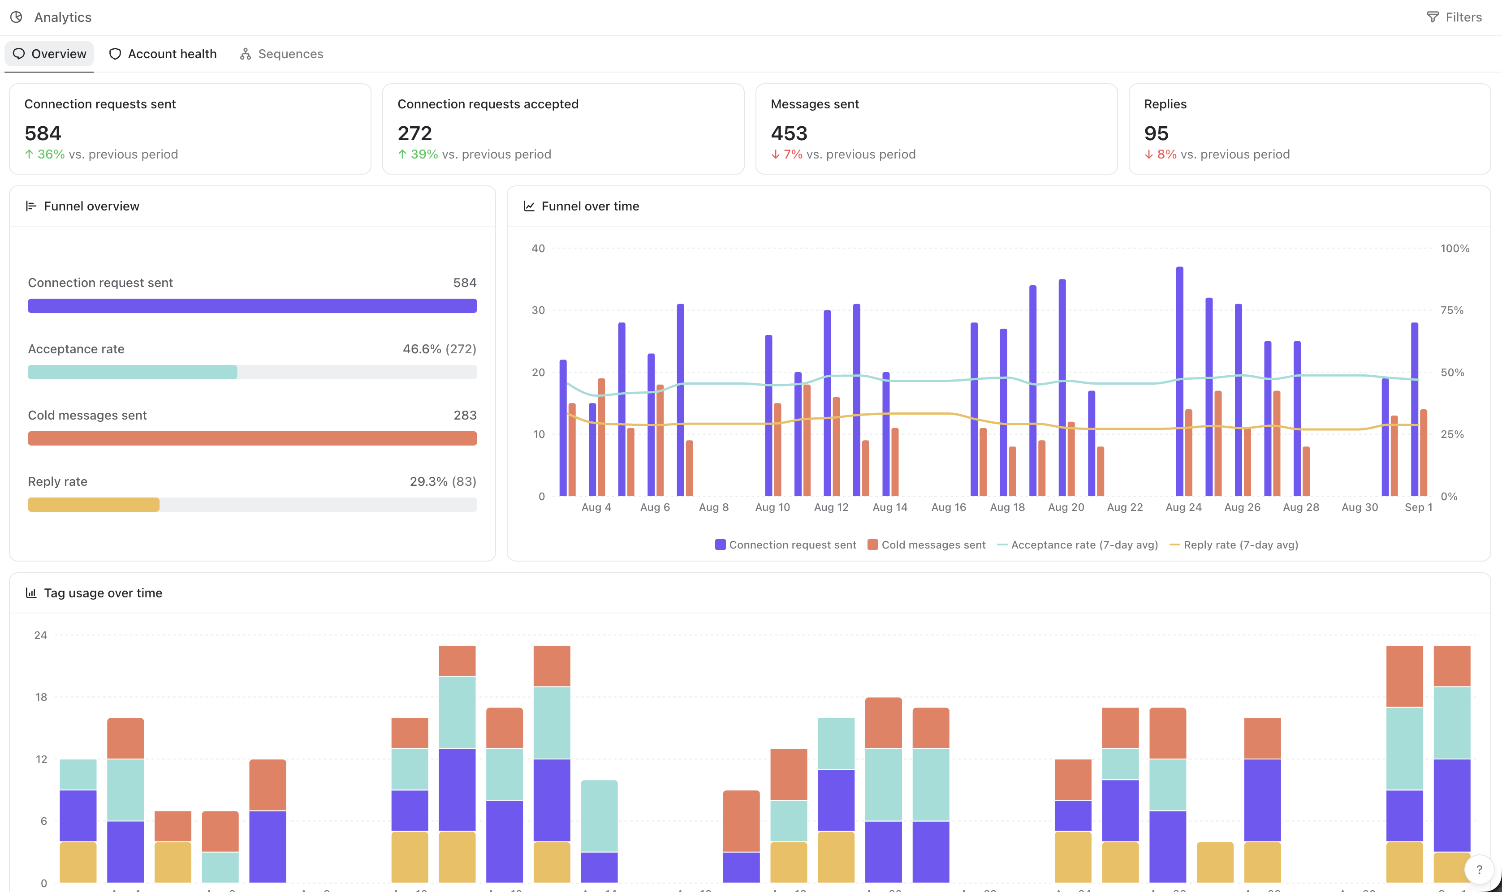1502x892 pixels.
Task: Click the tallest purple bar in Funnel over time
Action: (x=1180, y=381)
